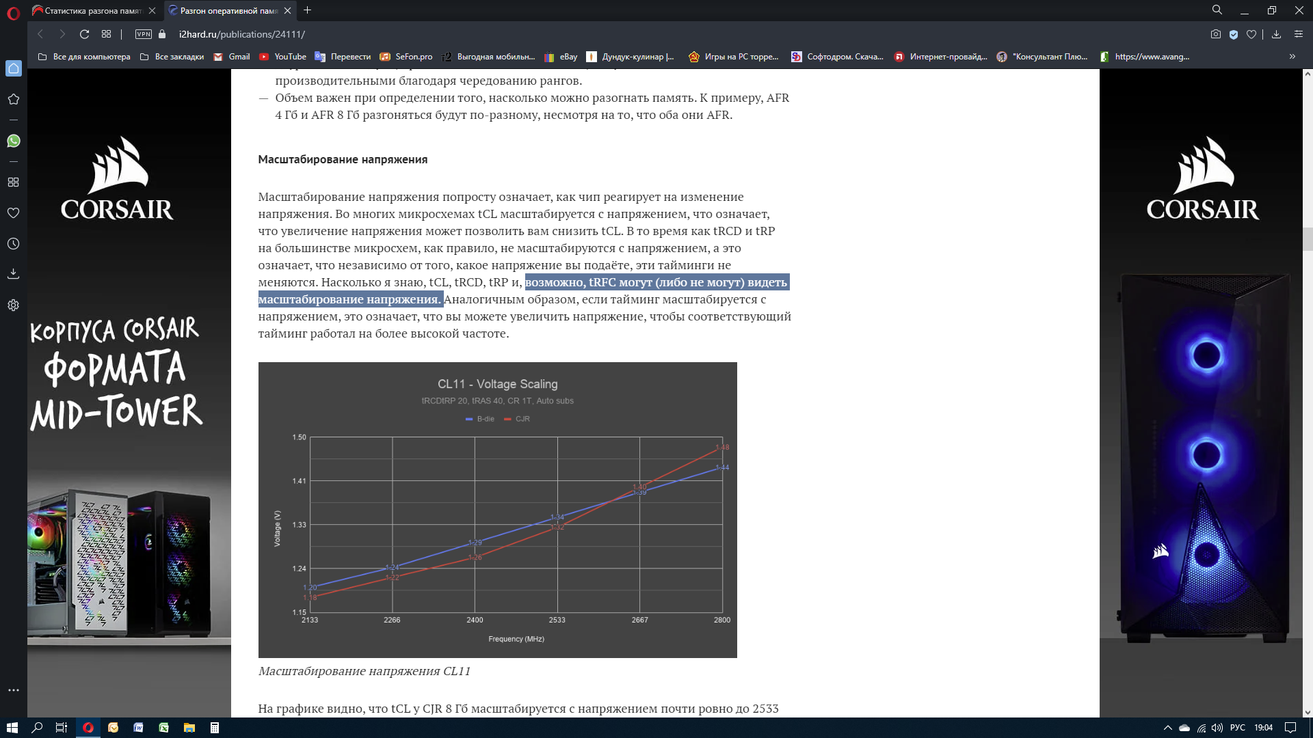1313x738 pixels.
Task: Toggle ad blocker shield icon
Action: 1234,34
